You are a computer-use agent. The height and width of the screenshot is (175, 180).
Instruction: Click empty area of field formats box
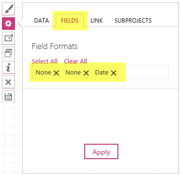coord(144,72)
